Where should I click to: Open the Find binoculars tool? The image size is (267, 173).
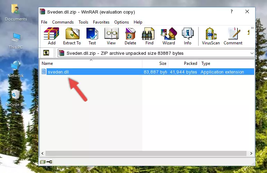[149, 36]
